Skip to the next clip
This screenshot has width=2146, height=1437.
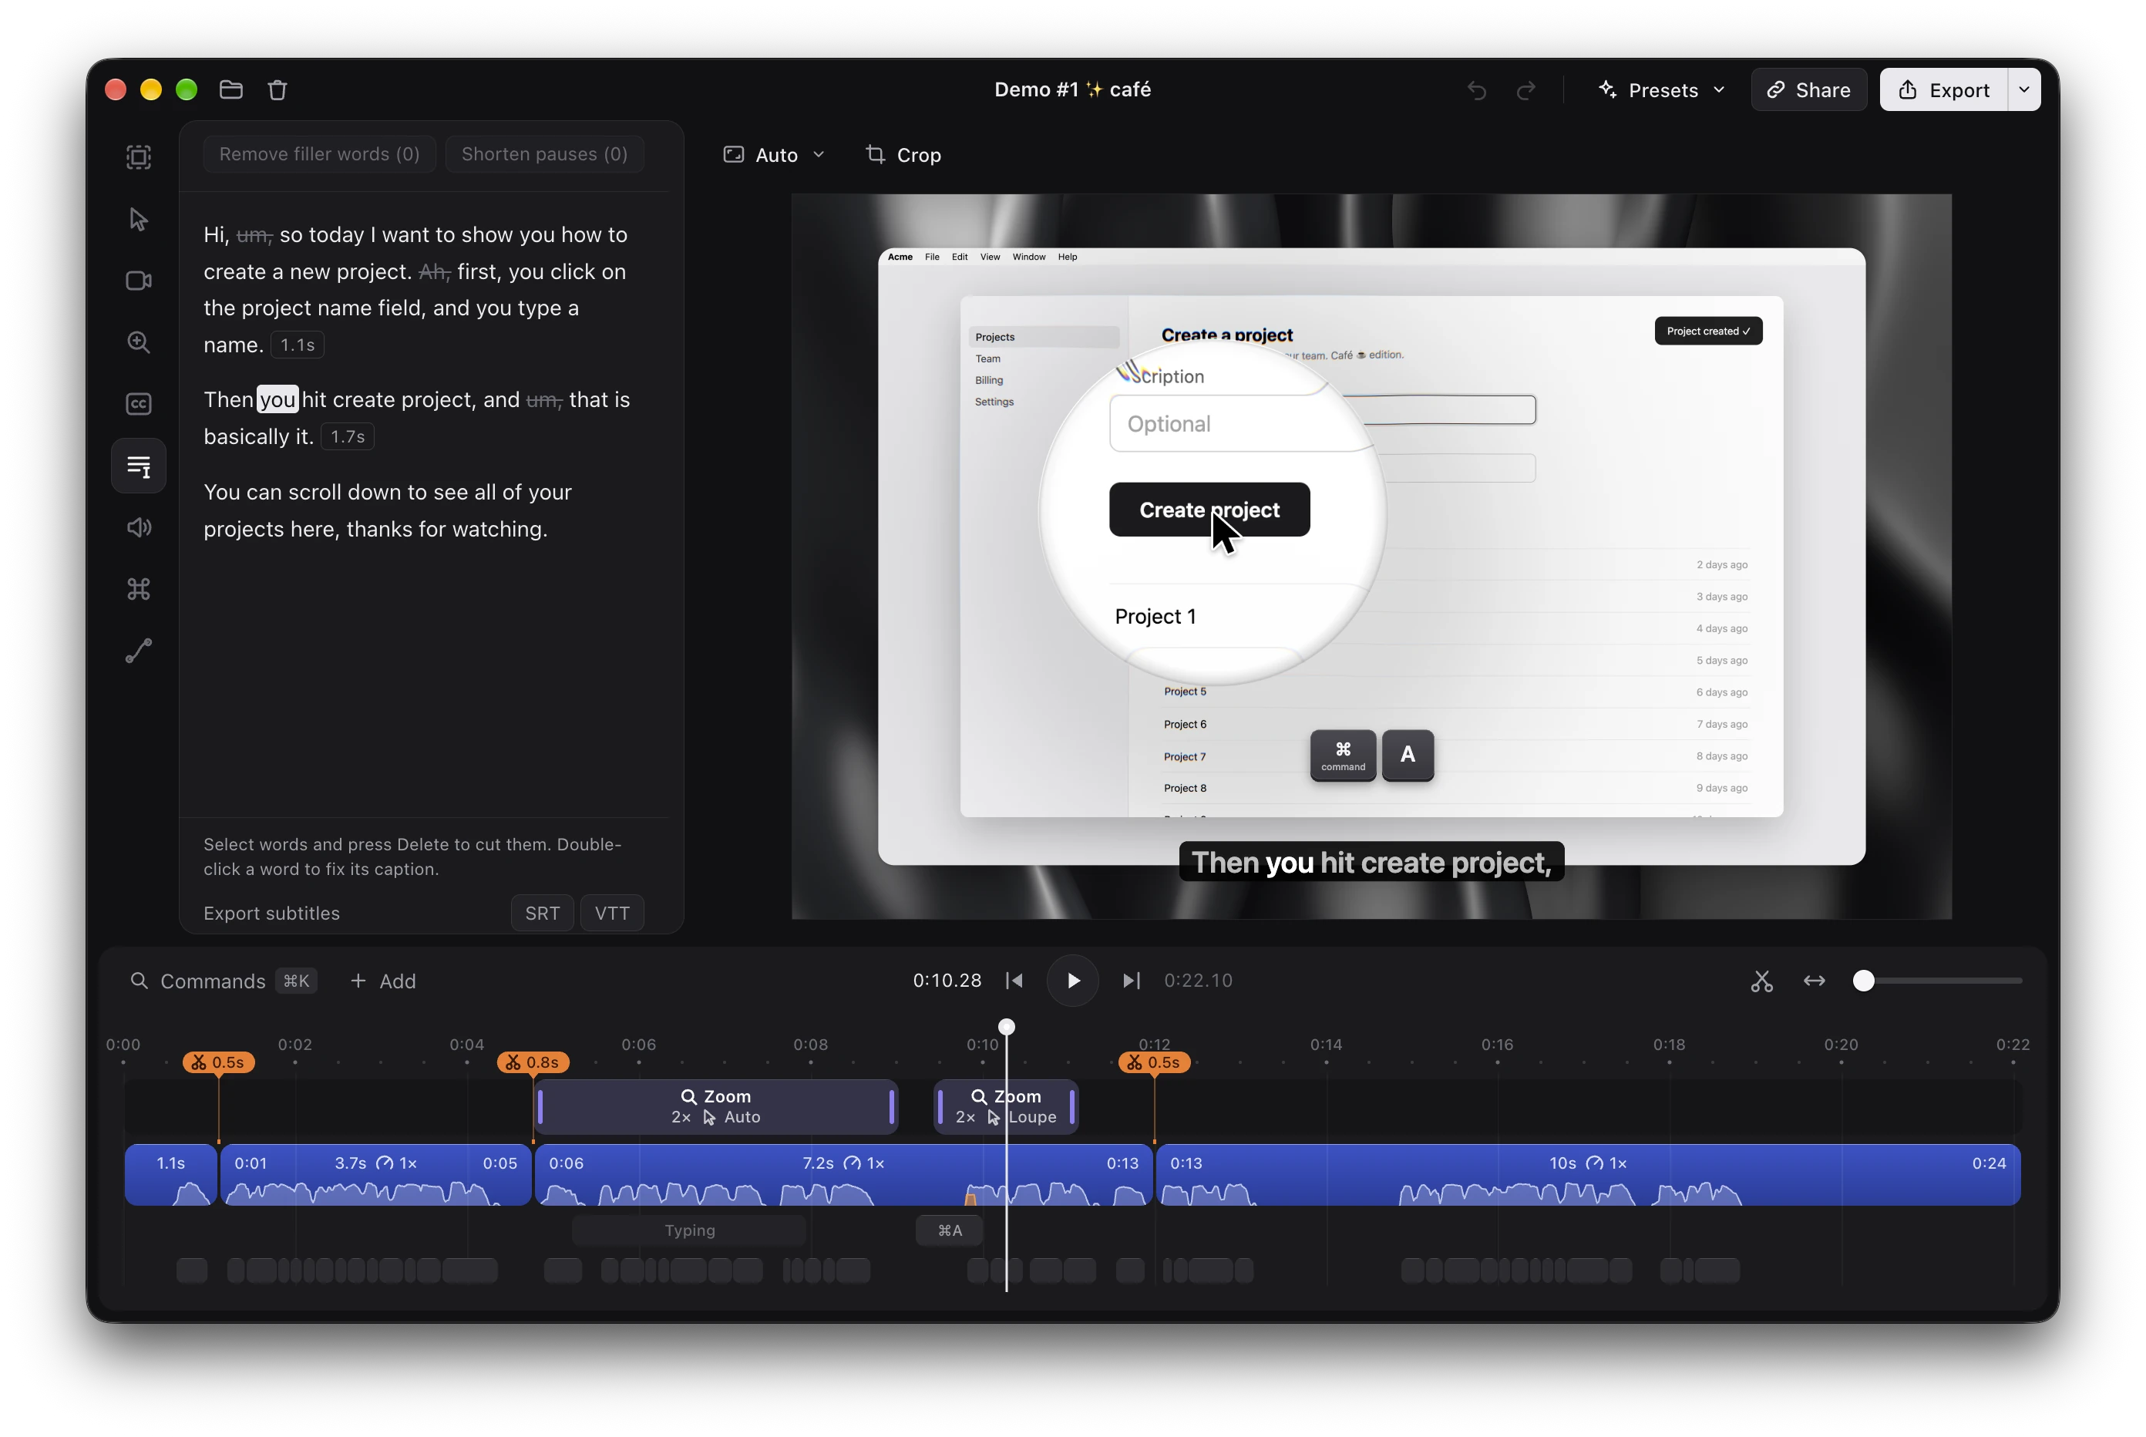(1132, 981)
